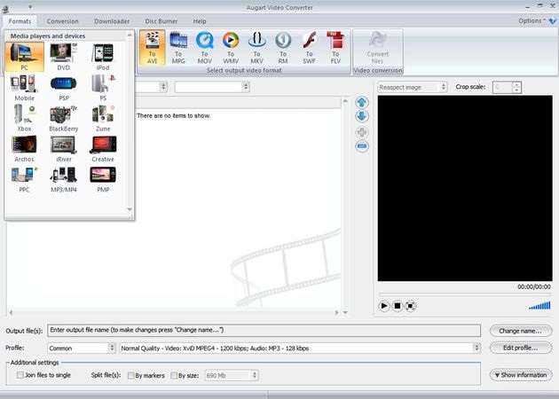Click the file list right scroll arrow
The width and height of the screenshot is (559, 399).
tap(336, 312)
